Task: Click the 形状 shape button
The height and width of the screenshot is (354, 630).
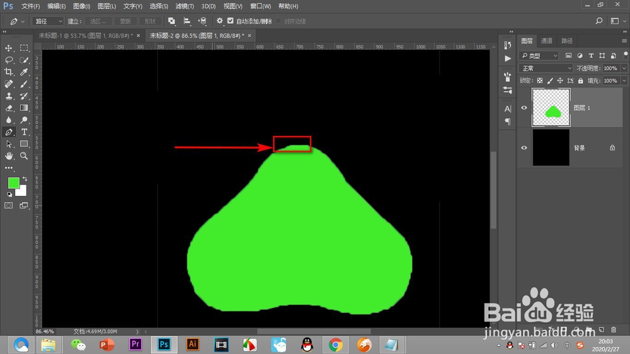Action: pyautogui.click(x=151, y=21)
